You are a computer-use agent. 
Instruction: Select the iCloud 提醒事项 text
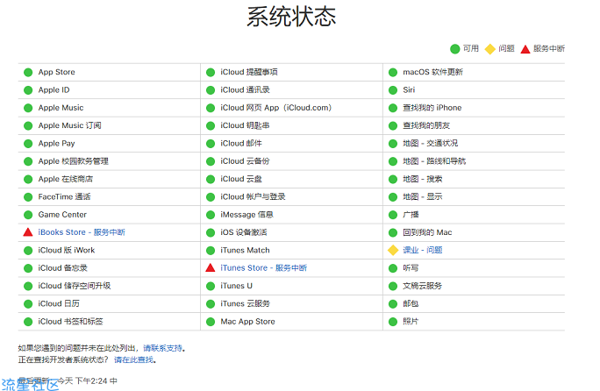tap(249, 72)
